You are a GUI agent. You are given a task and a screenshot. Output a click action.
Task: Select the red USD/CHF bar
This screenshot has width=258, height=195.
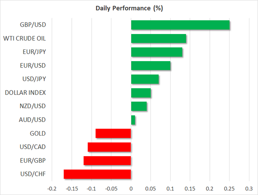point(97,174)
